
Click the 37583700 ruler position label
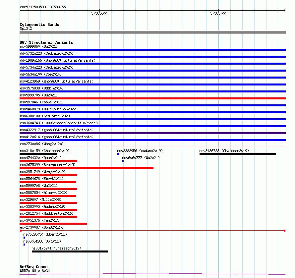218,13
